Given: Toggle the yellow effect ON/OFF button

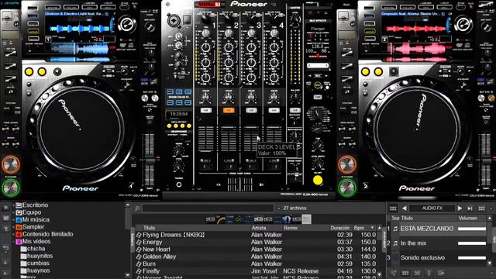Looking at the screenshot, I should (x=318, y=180).
